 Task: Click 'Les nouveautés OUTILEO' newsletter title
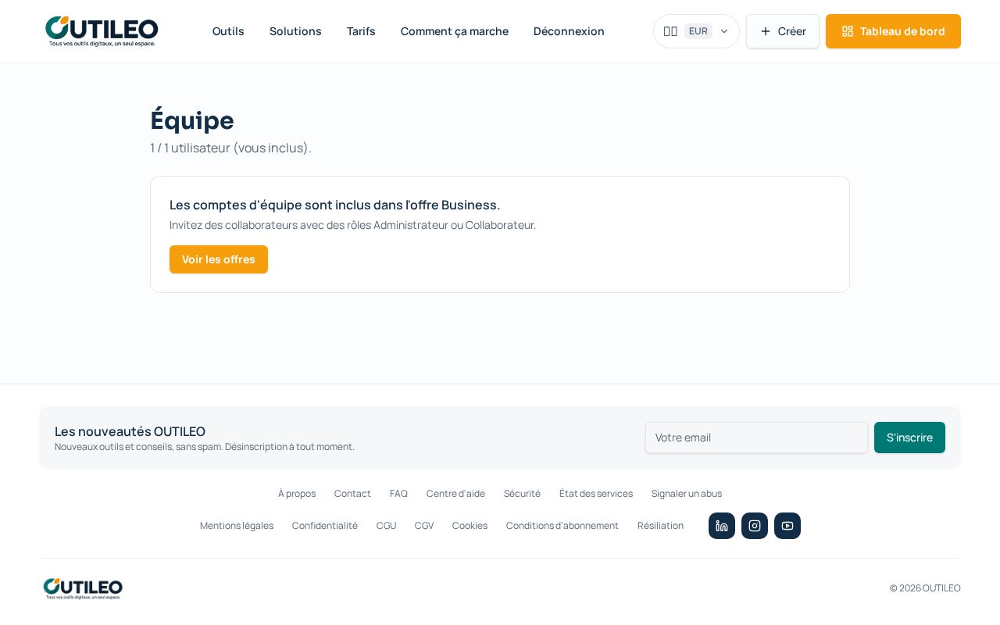point(130,431)
